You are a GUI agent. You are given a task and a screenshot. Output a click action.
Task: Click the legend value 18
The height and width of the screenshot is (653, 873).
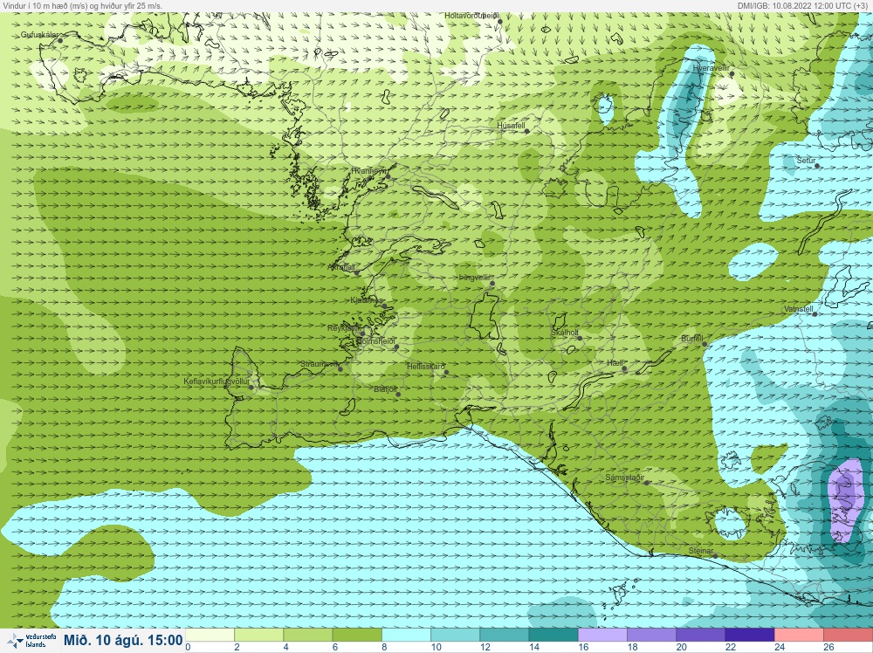click(632, 647)
